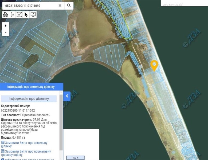The width and height of the screenshot is (208, 160).
Task: Print the map with printer icon
Action: tap(5, 15)
